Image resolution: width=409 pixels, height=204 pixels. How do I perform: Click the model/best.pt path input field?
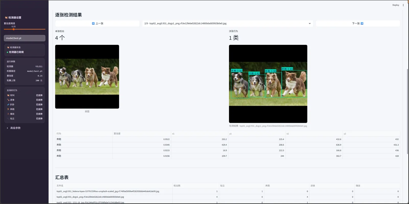coord(25,38)
